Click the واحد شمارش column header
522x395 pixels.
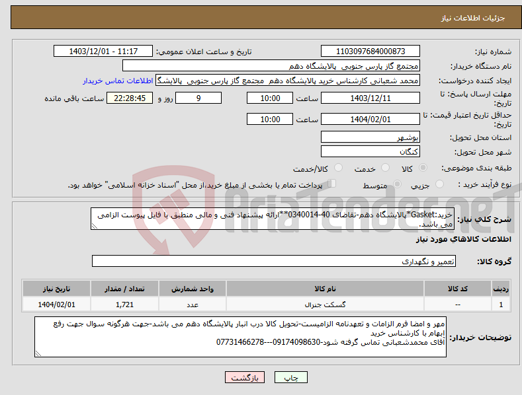pyautogui.click(x=193, y=289)
